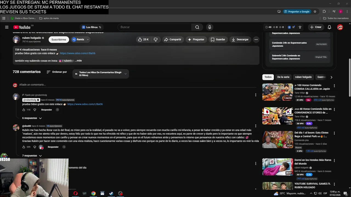Open Chrome profile J avatar
This screenshot has height=197, width=351.
pos(340,11)
